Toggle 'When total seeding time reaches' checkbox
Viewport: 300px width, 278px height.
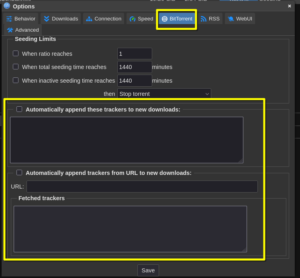tap(16, 67)
